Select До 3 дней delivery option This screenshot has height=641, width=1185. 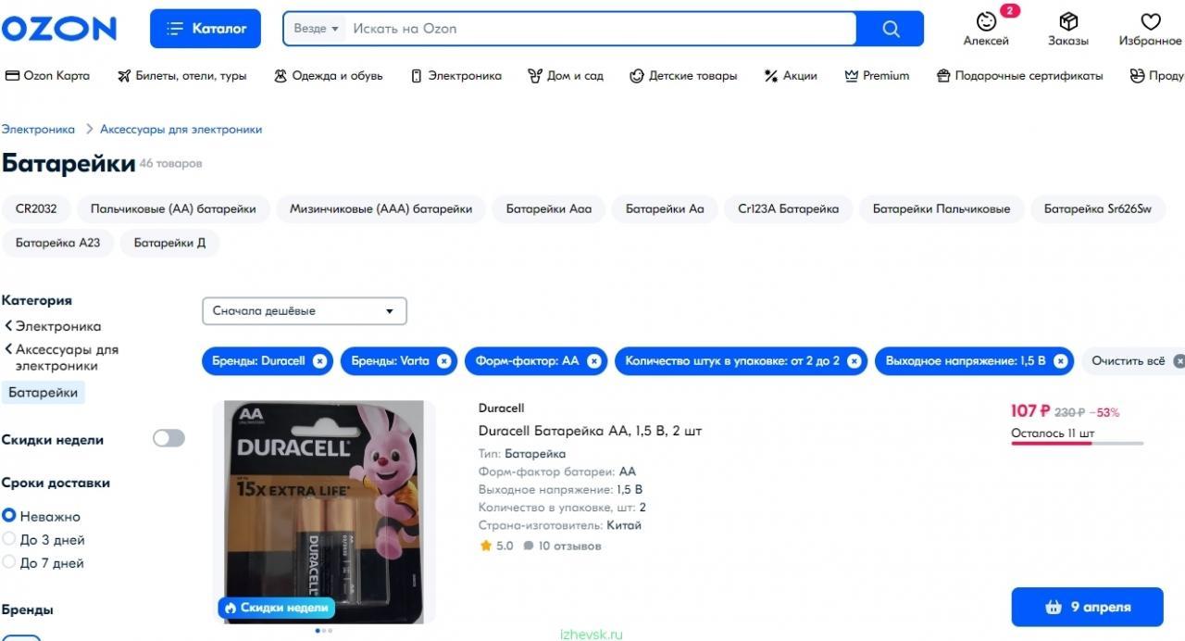pyautogui.click(x=44, y=540)
